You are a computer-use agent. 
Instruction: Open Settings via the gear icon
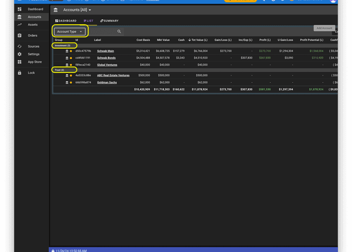[20, 54]
